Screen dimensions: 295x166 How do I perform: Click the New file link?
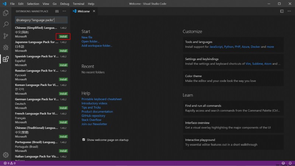point(87,37)
